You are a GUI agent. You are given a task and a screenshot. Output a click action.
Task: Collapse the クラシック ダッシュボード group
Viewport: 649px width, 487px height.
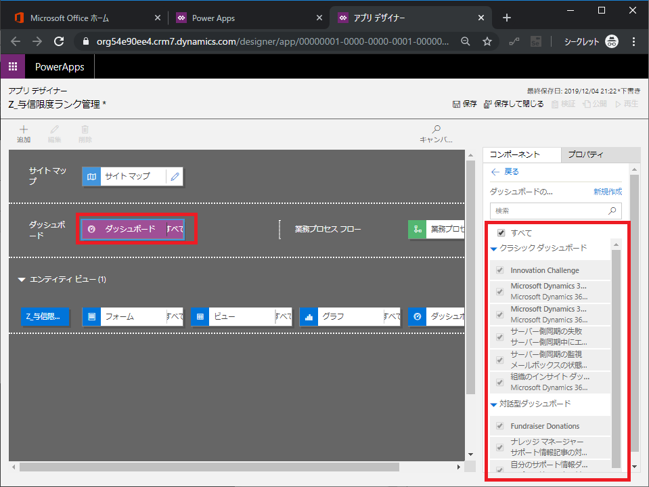coord(493,249)
